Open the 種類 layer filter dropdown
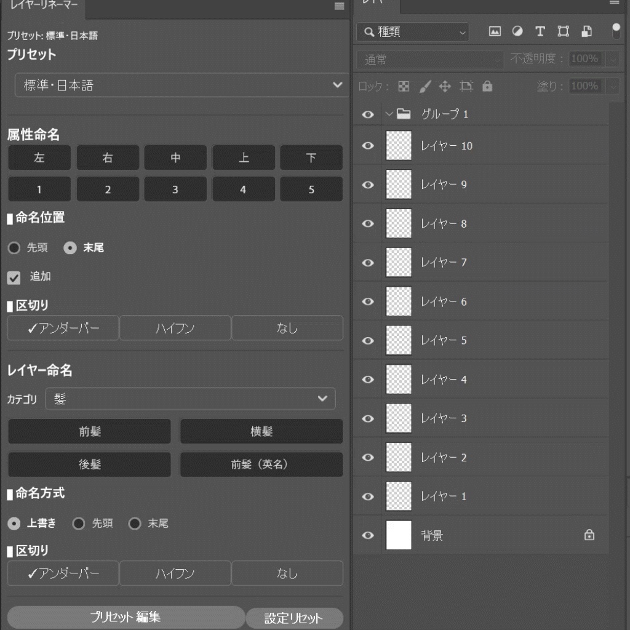 (x=413, y=32)
